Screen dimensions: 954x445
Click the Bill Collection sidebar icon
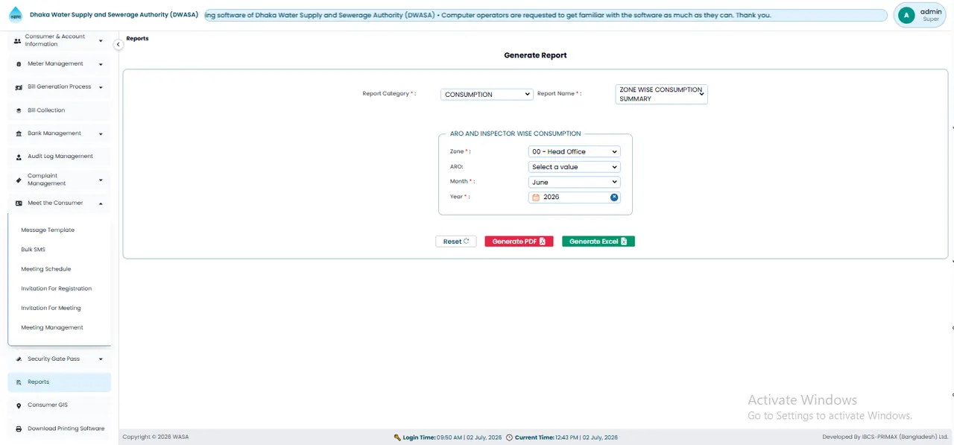pos(19,110)
